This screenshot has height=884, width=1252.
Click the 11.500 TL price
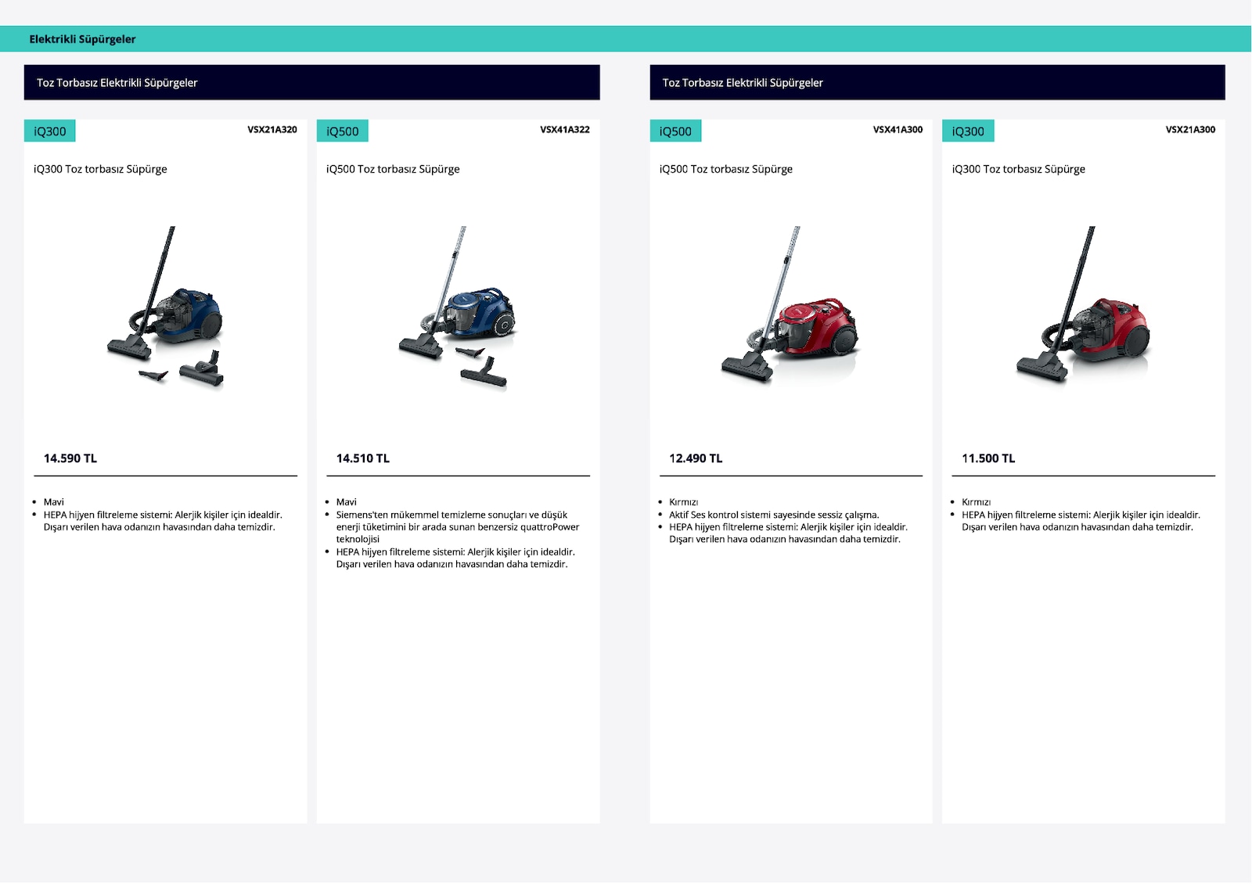click(988, 458)
